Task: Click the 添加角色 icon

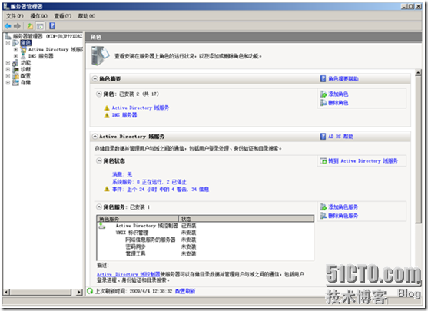Action: point(323,94)
